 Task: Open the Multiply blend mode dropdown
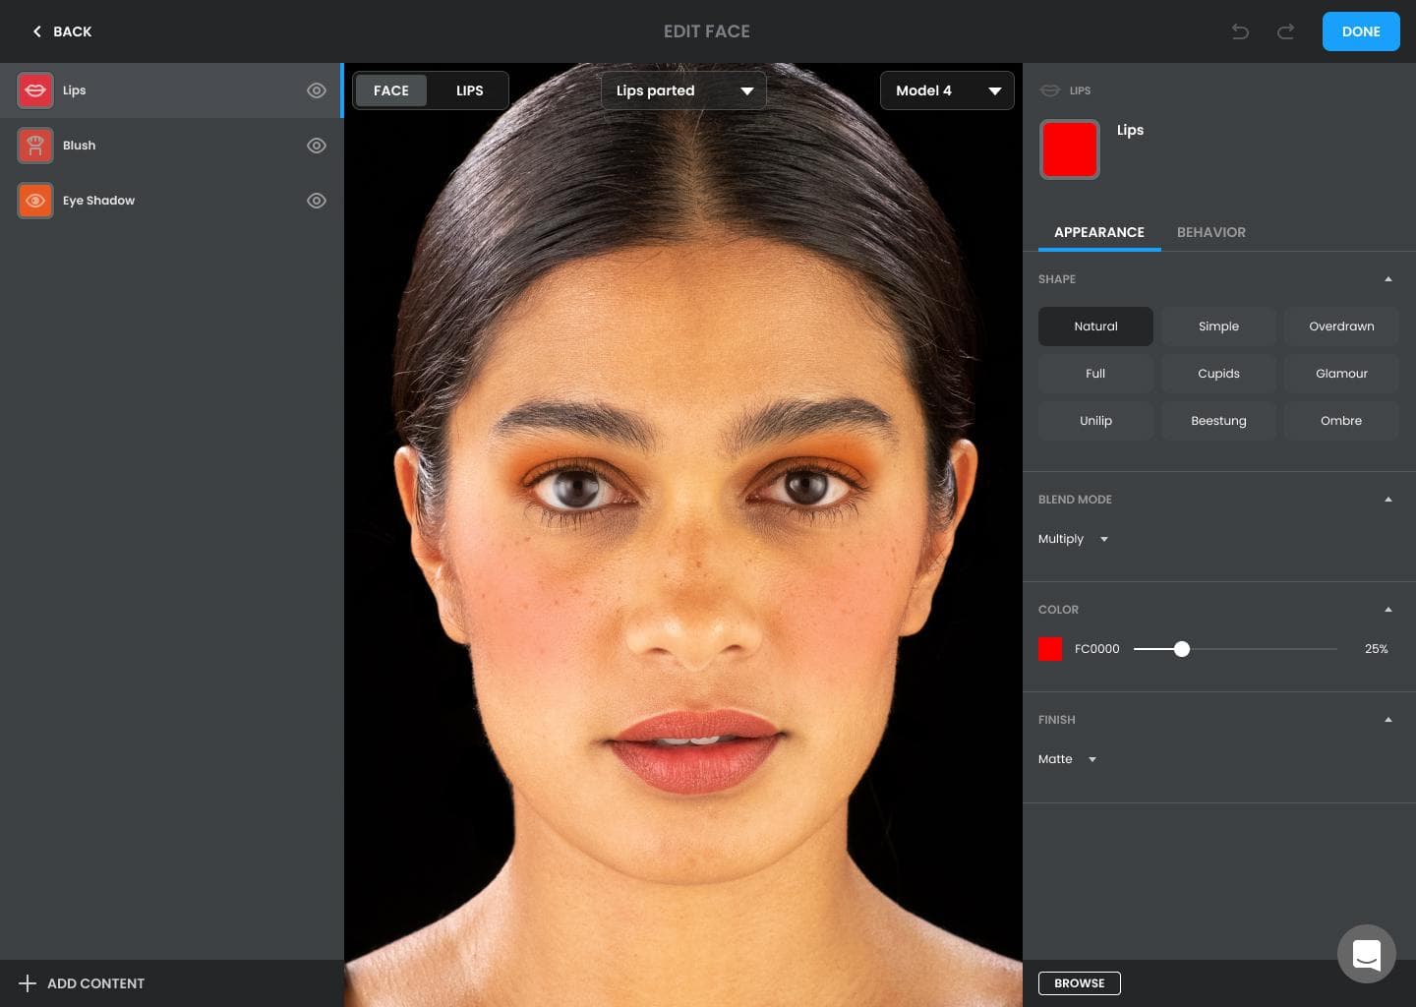click(x=1073, y=539)
